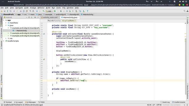189x106 pixels.
Task: Click the Cut scissors icon
Action: click(x=21, y=11)
